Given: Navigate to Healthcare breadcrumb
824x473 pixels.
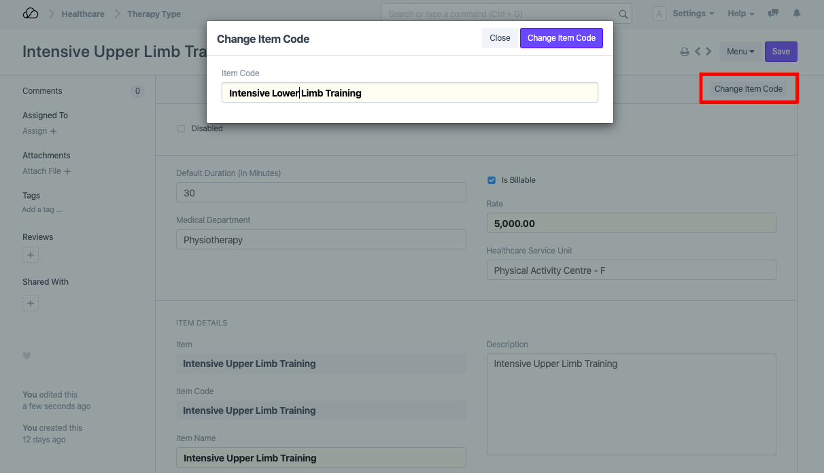Looking at the screenshot, I should 83,14.
